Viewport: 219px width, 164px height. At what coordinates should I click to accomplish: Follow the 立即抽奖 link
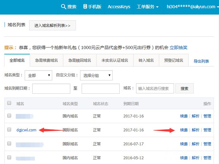pyautogui.click(x=178, y=47)
